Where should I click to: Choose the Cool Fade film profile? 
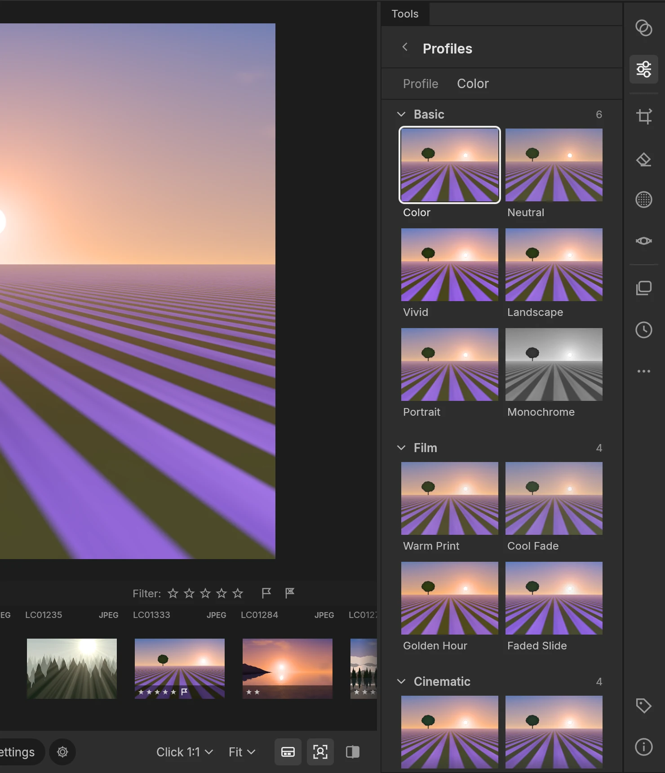[554, 498]
